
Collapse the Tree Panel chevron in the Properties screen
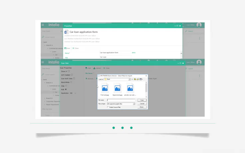click(61, 31)
